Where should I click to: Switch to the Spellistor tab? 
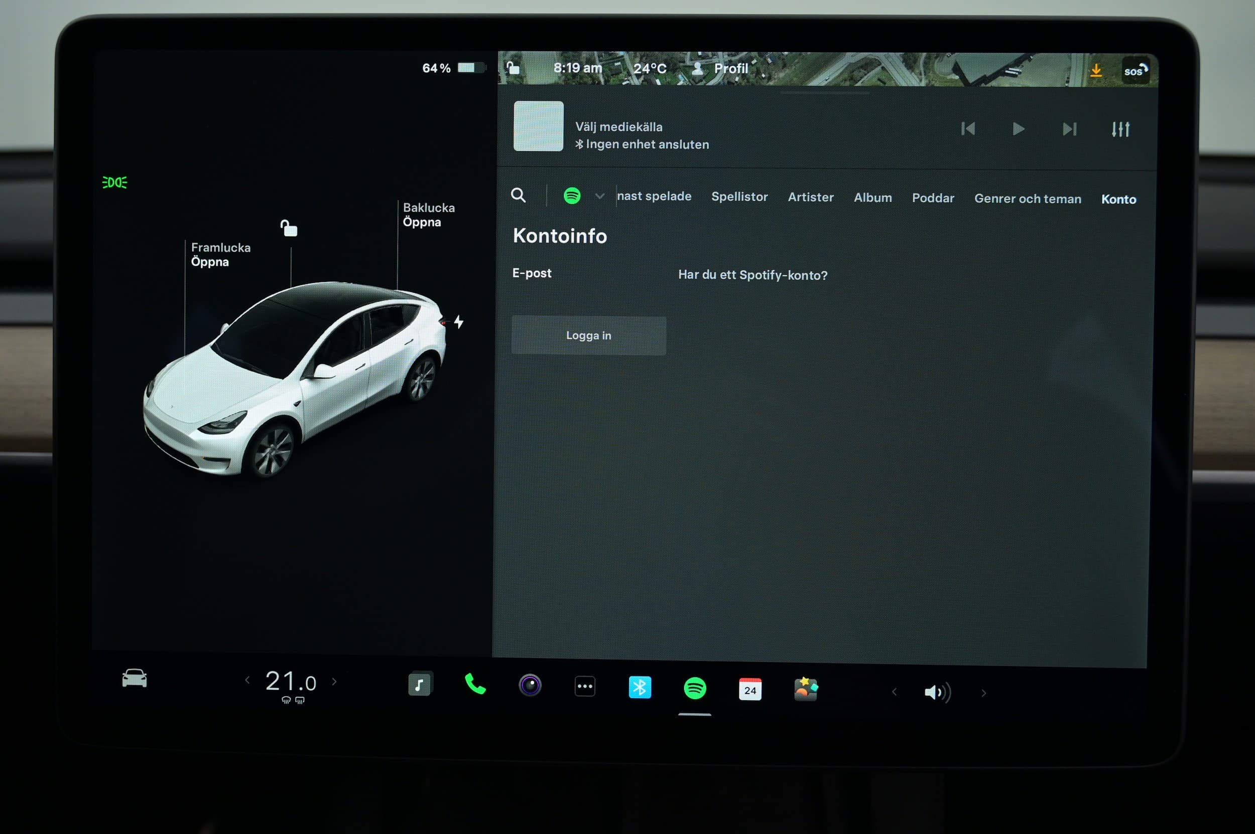click(x=739, y=197)
